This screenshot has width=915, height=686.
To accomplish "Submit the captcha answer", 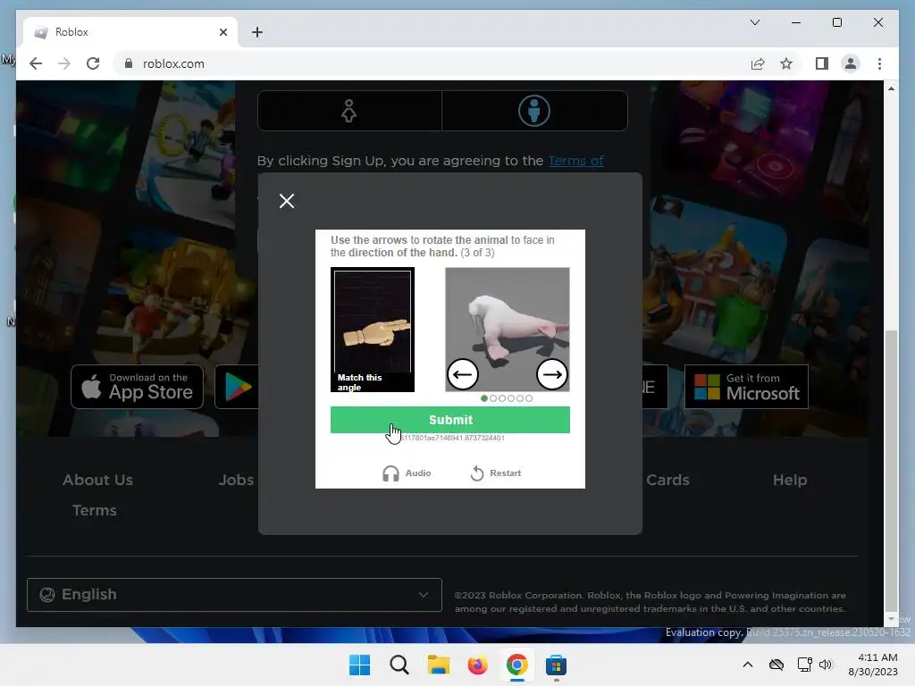I will pyautogui.click(x=450, y=420).
